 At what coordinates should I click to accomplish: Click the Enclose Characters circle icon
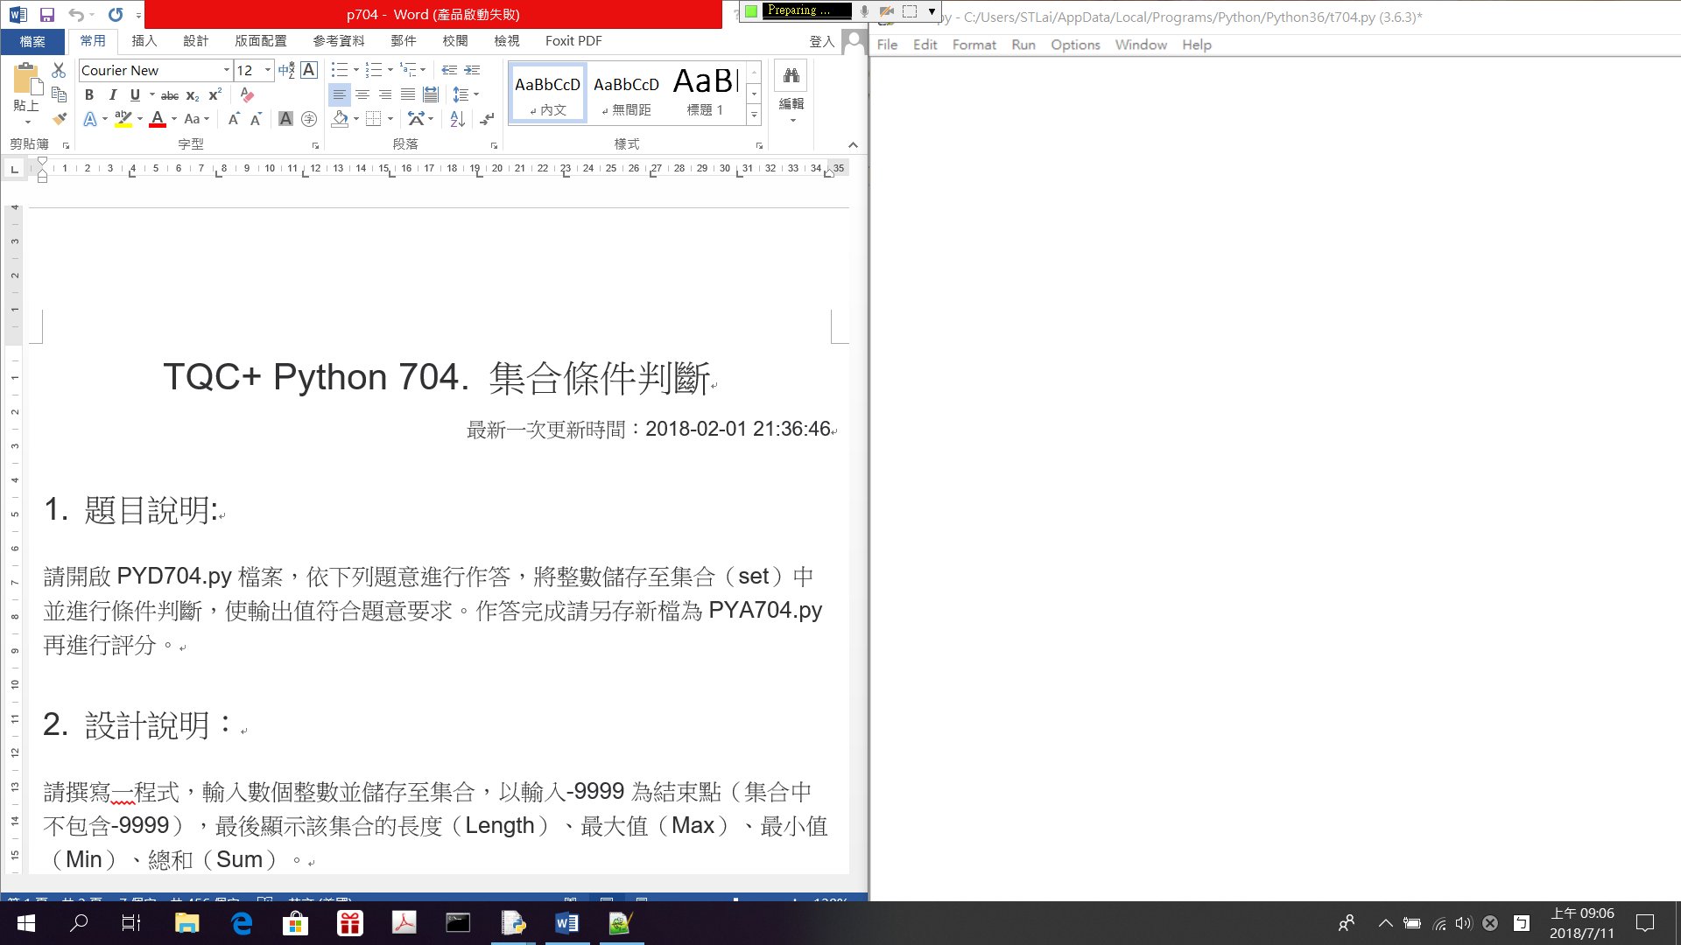click(x=309, y=119)
